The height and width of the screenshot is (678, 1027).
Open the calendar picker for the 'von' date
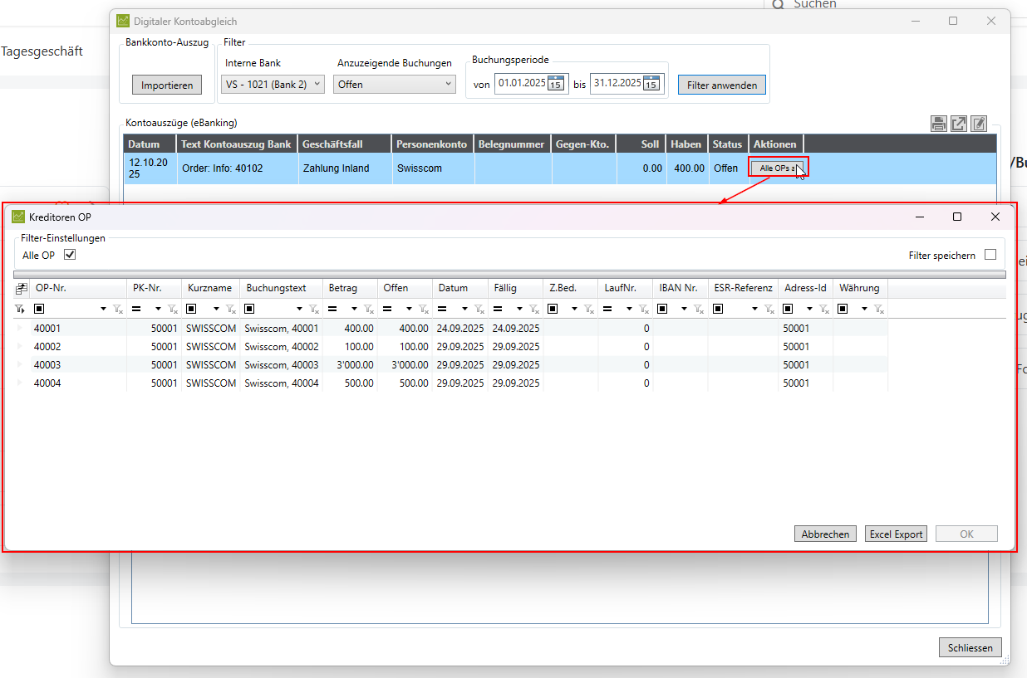coord(556,83)
